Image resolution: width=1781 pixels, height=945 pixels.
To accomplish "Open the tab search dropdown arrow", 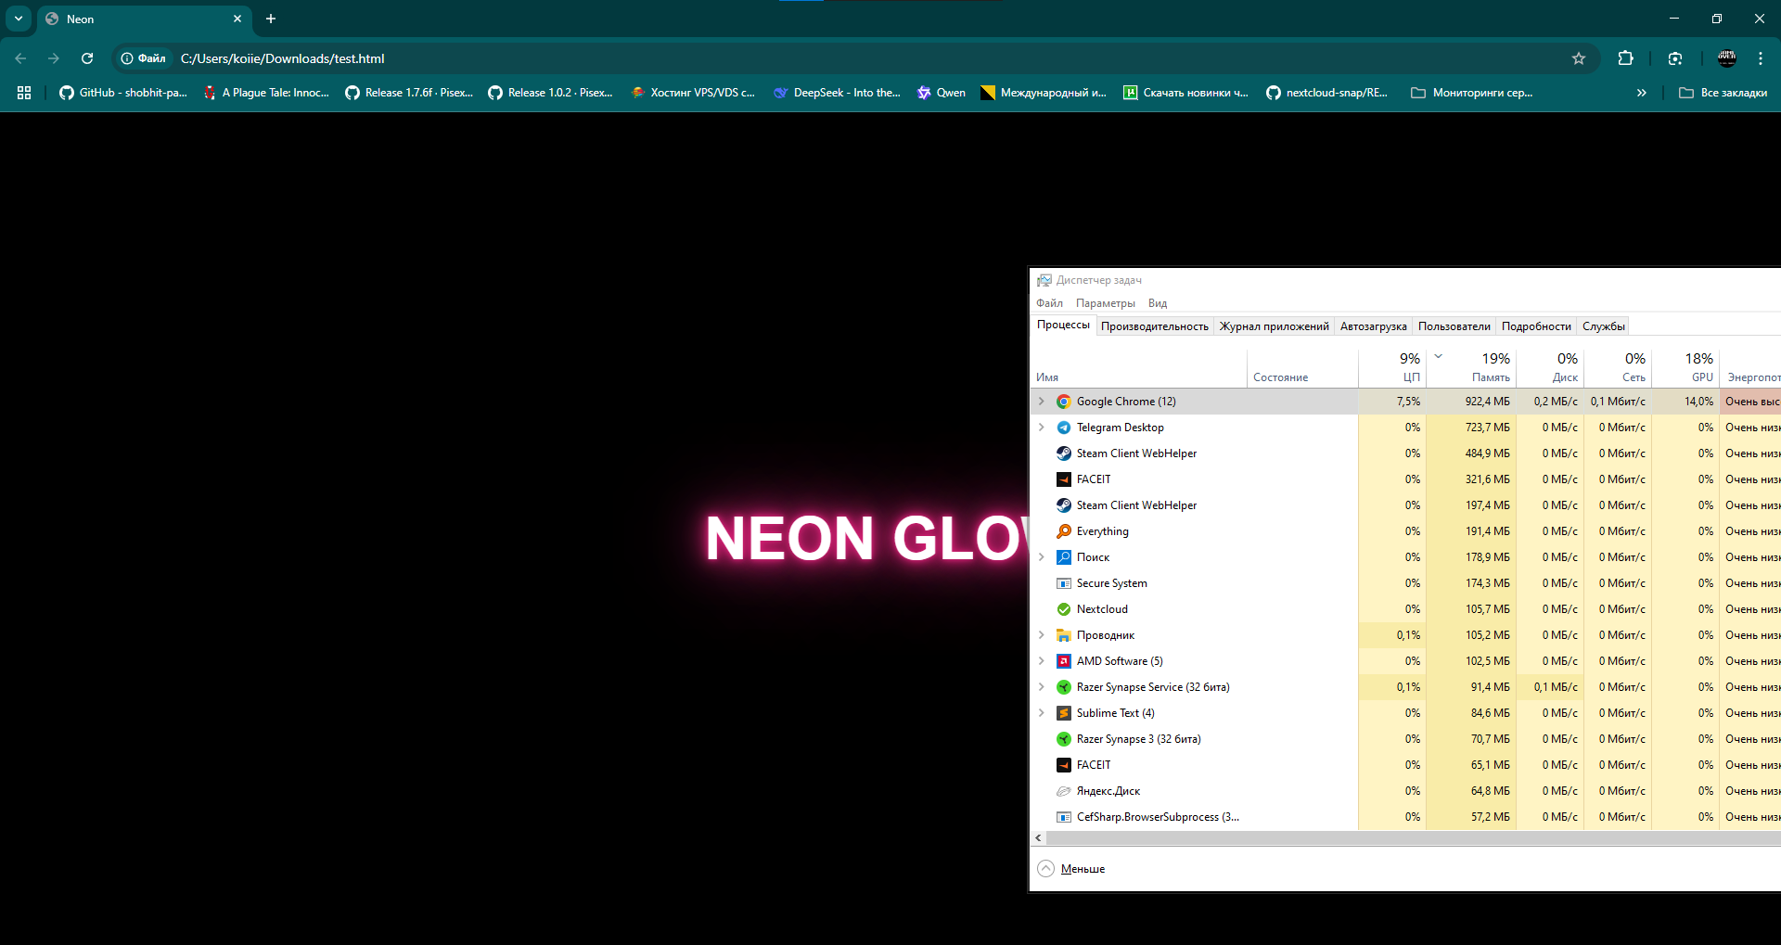I will tap(19, 19).
